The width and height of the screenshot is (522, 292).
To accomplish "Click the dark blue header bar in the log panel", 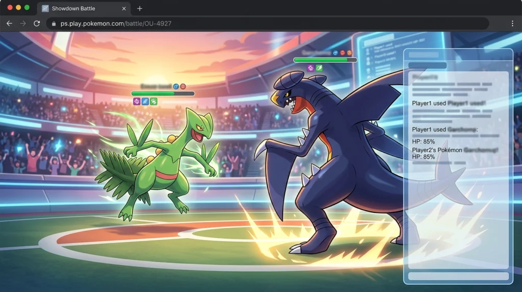I will click(427, 65).
